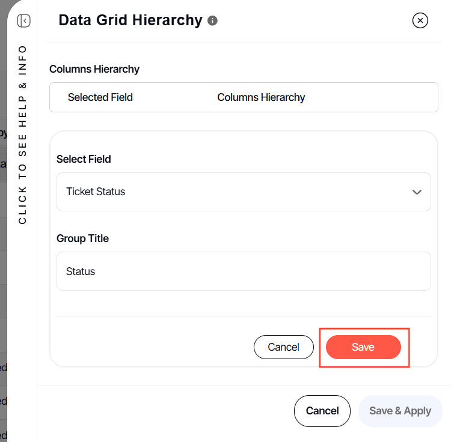The image size is (457, 442).
Task: Click the Select Field label
Action: click(84, 159)
